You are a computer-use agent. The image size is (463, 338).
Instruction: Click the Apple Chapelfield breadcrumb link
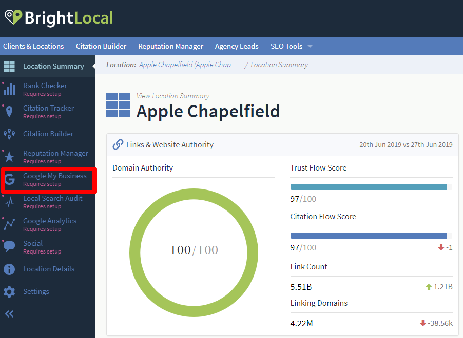tap(189, 65)
